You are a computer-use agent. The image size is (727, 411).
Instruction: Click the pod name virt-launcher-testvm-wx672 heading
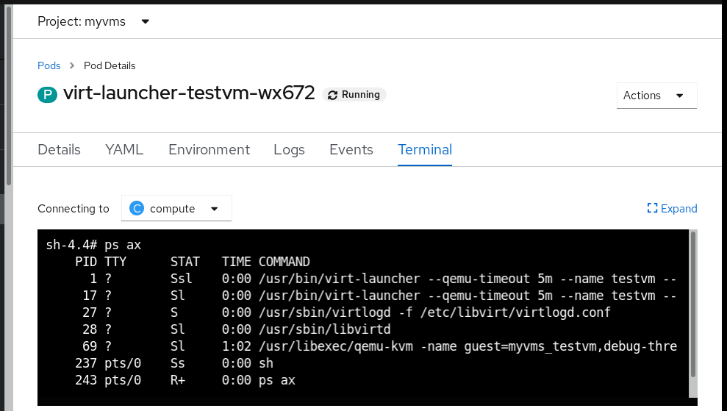tap(189, 94)
